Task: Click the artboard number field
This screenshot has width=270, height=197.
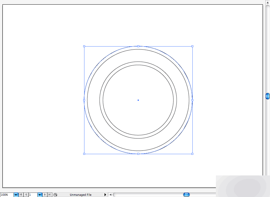Action: (x=33, y=195)
